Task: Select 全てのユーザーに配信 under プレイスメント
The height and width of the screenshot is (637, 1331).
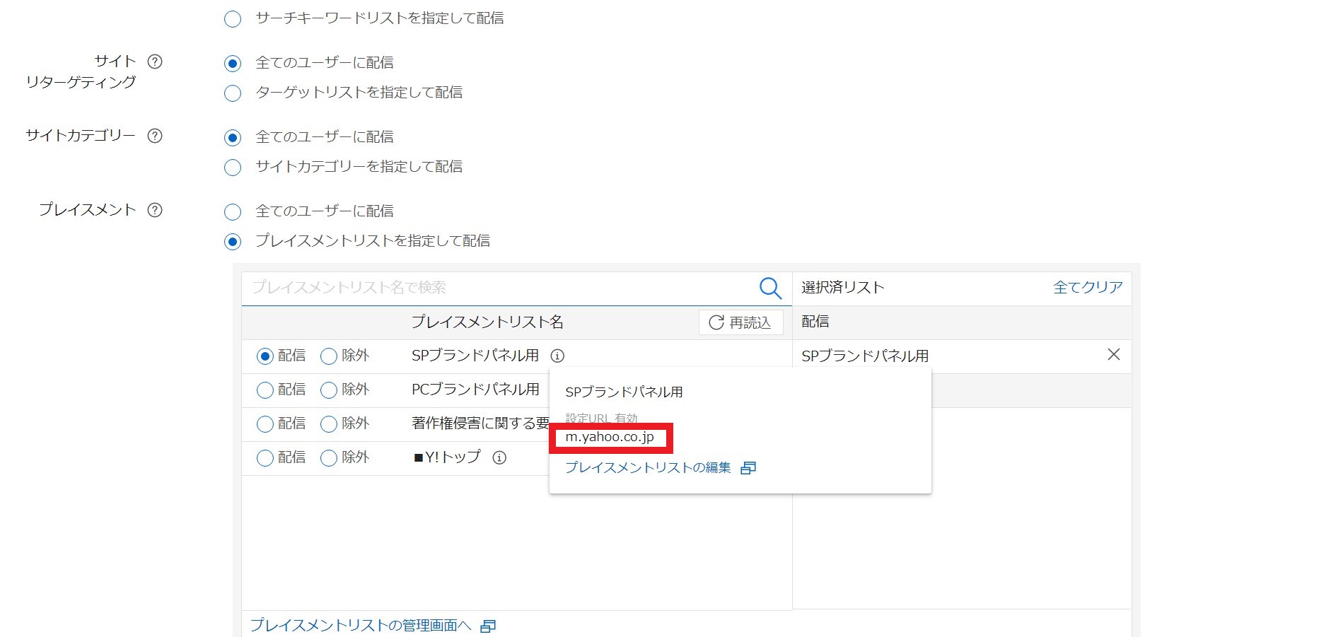Action: pos(233,212)
